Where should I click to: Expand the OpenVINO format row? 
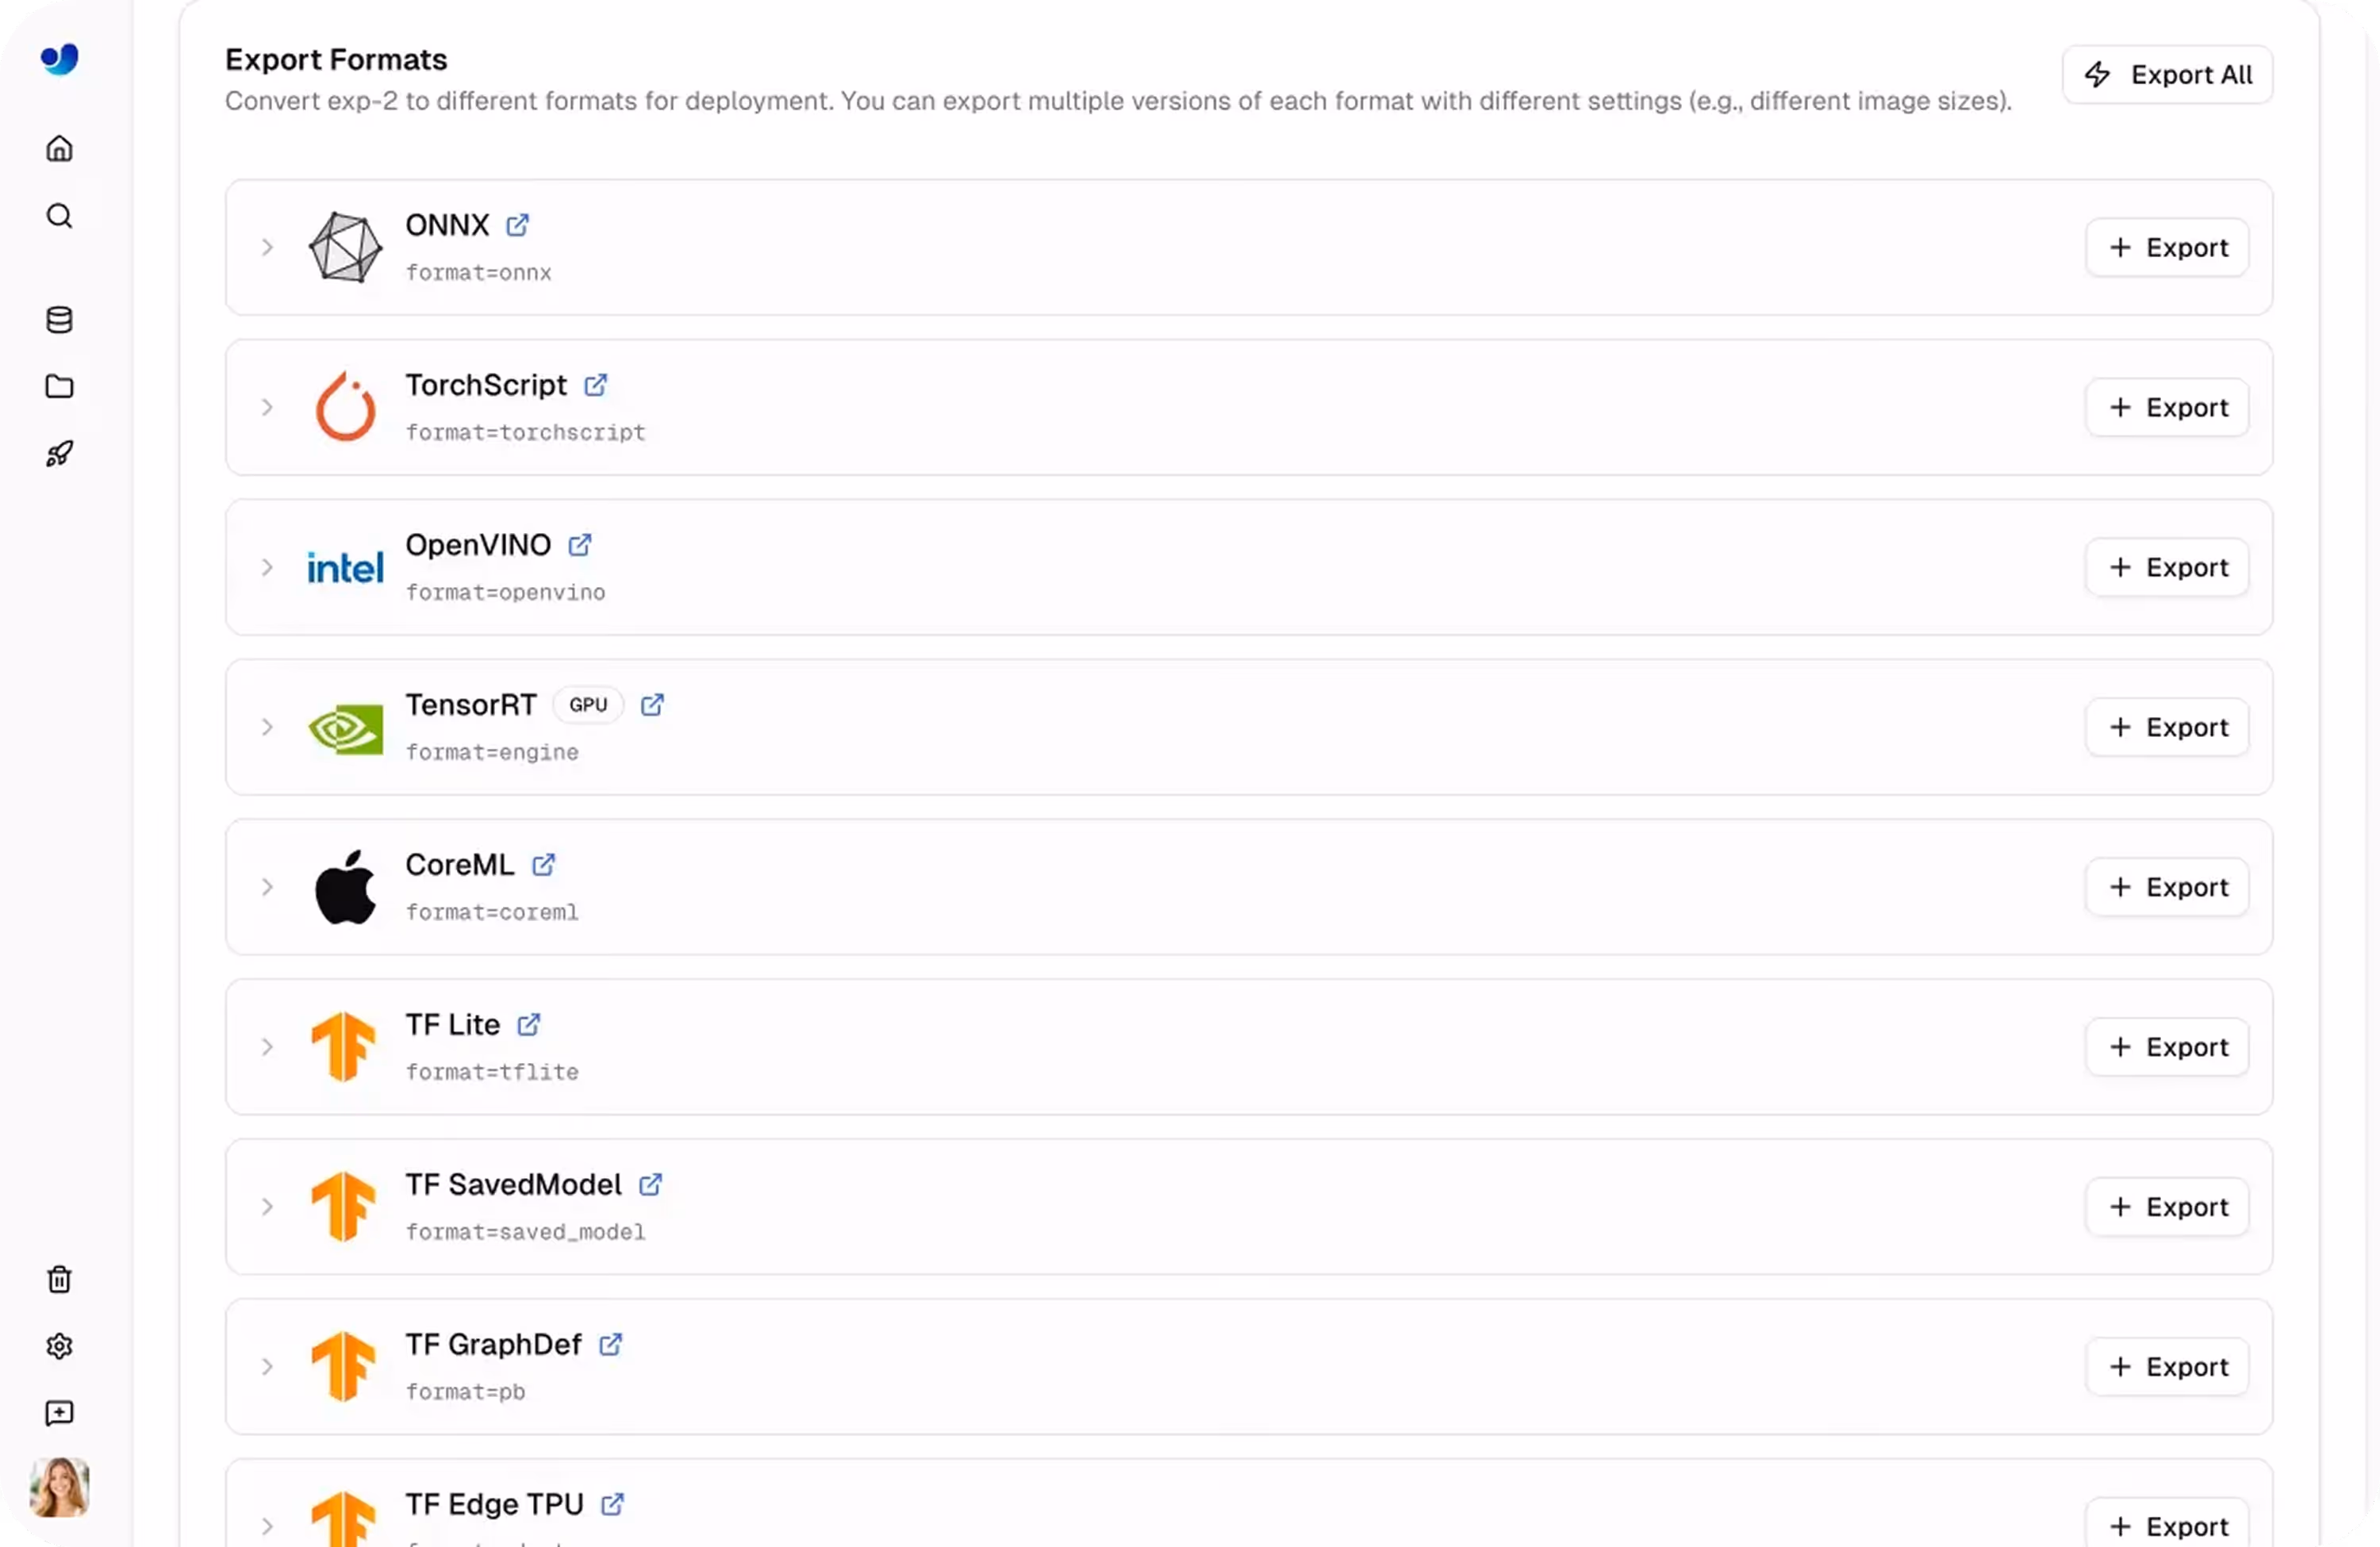point(267,567)
